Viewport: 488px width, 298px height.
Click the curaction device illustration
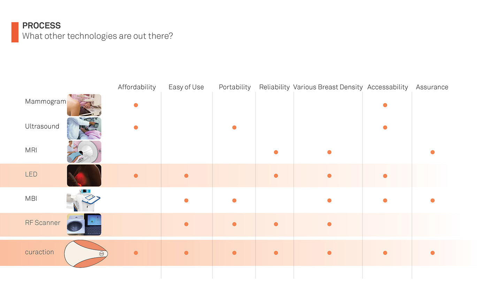[86, 253]
